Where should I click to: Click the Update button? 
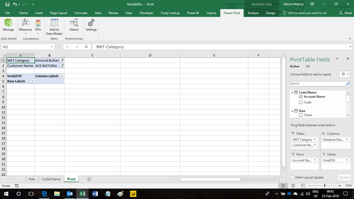[344, 177]
